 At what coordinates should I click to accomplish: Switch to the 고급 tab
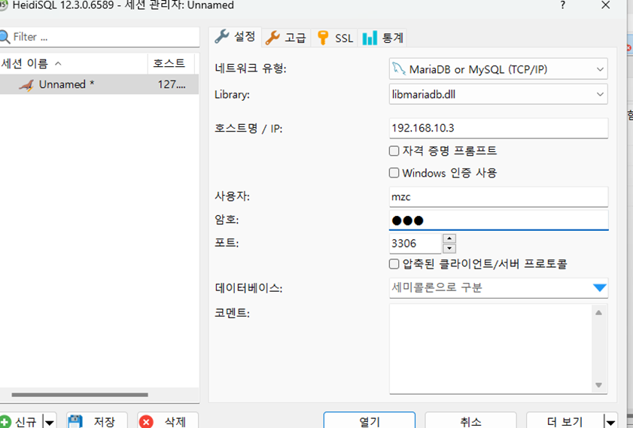click(286, 38)
